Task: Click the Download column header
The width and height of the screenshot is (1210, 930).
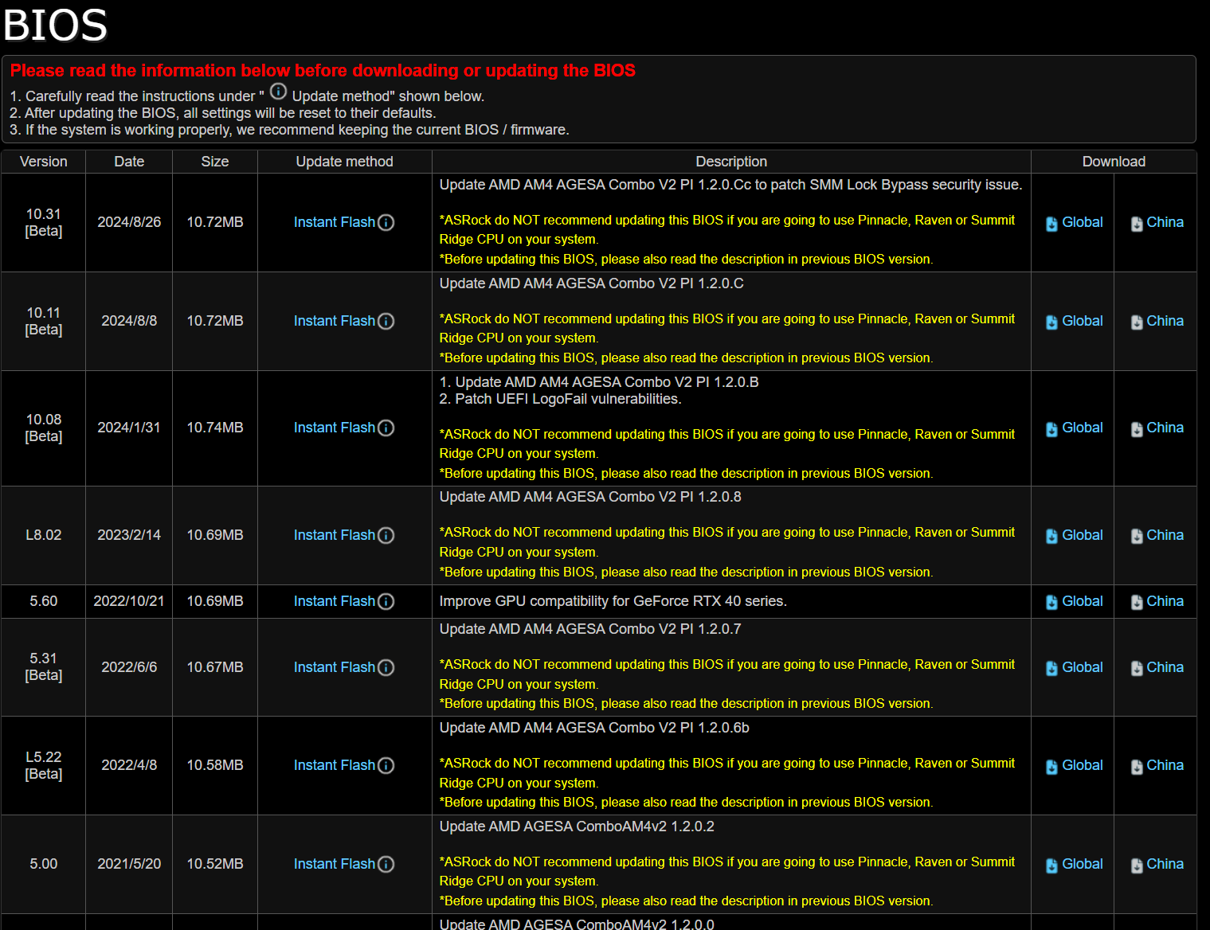Action: [x=1114, y=162]
